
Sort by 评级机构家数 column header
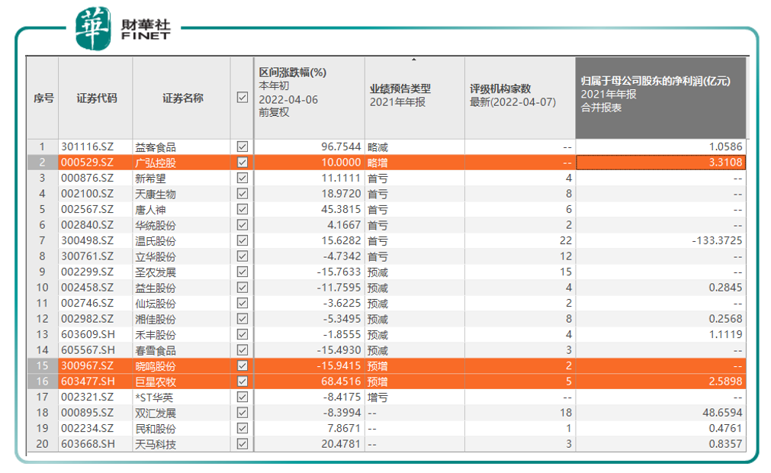(x=520, y=98)
